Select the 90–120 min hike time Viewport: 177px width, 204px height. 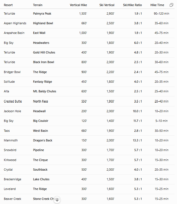click(x=161, y=14)
